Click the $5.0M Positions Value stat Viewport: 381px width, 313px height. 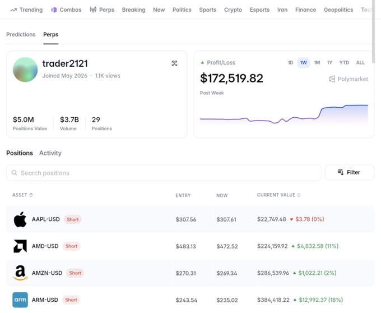point(30,123)
